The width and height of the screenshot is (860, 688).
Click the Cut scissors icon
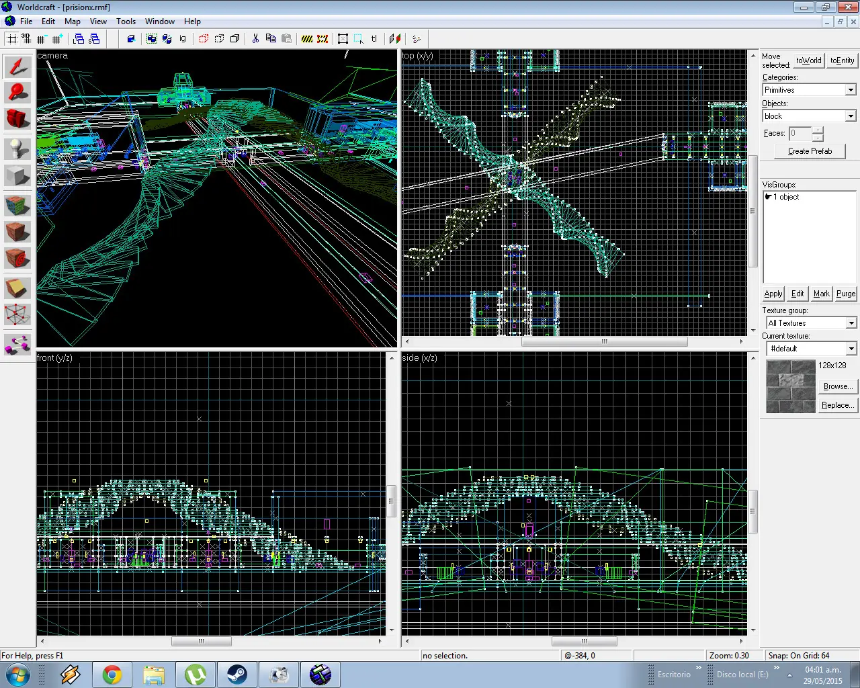click(x=255, y=39)
